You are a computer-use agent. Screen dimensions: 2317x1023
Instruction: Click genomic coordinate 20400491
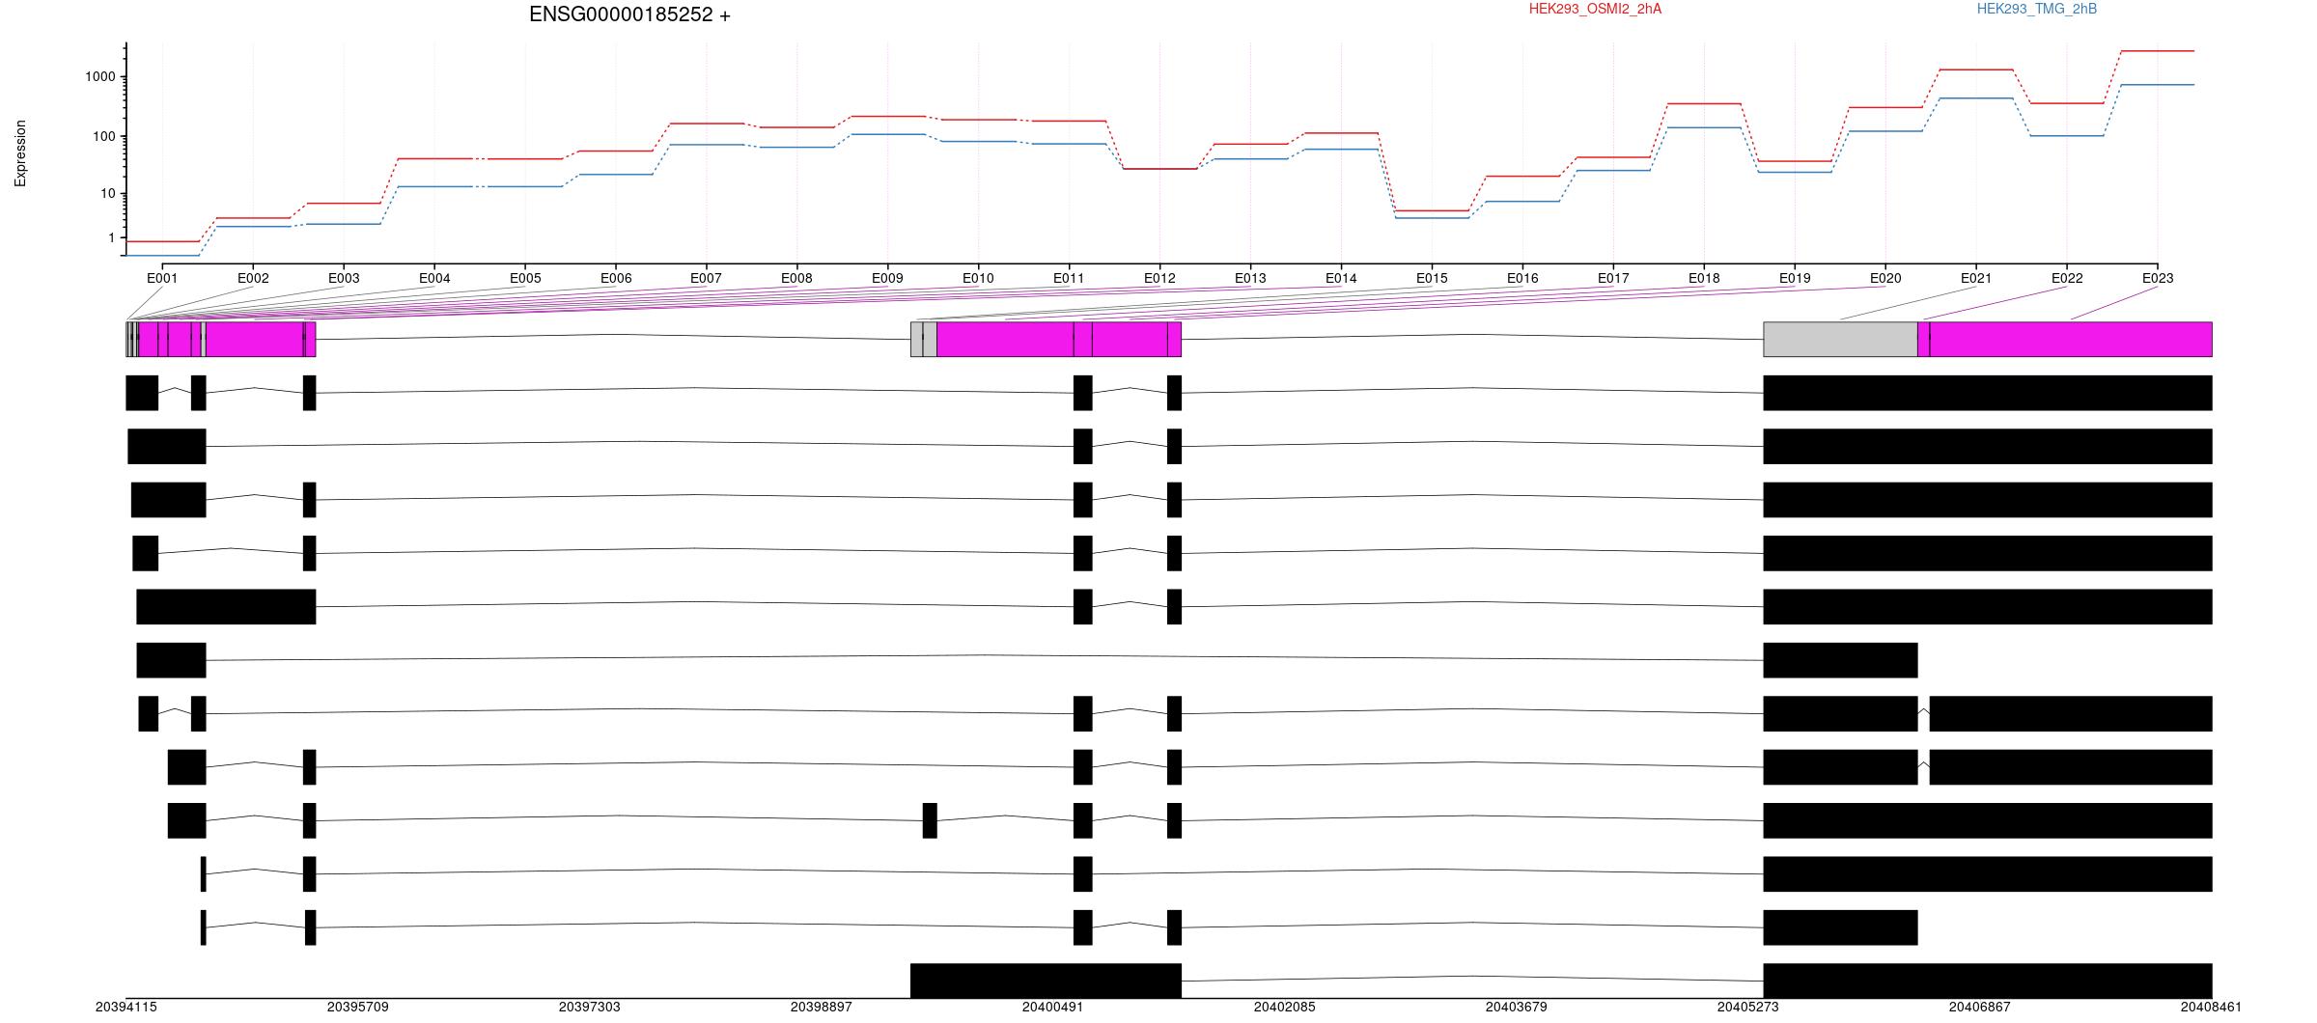(1052, 1007)
